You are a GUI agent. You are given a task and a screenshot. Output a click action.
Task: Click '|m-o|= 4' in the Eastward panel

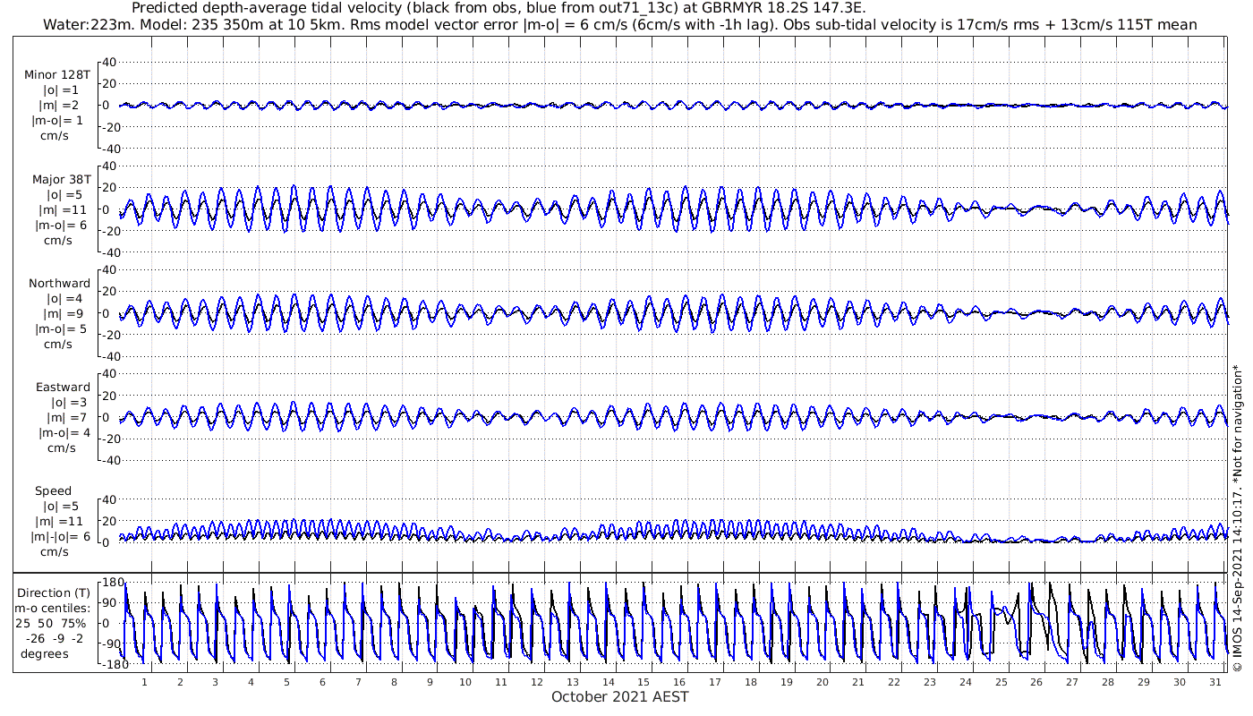(64, 432)
